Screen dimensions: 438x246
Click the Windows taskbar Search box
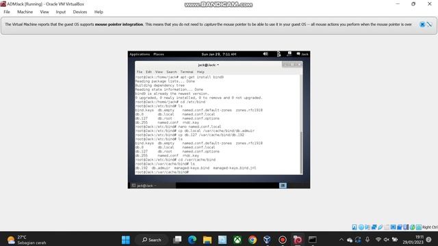152,240
